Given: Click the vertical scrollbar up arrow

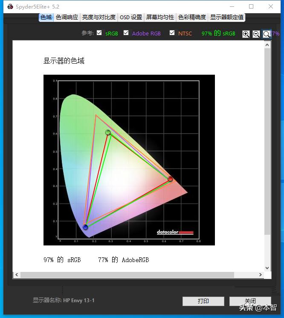Looking at the screenshot, I should (x=267, y=45).
